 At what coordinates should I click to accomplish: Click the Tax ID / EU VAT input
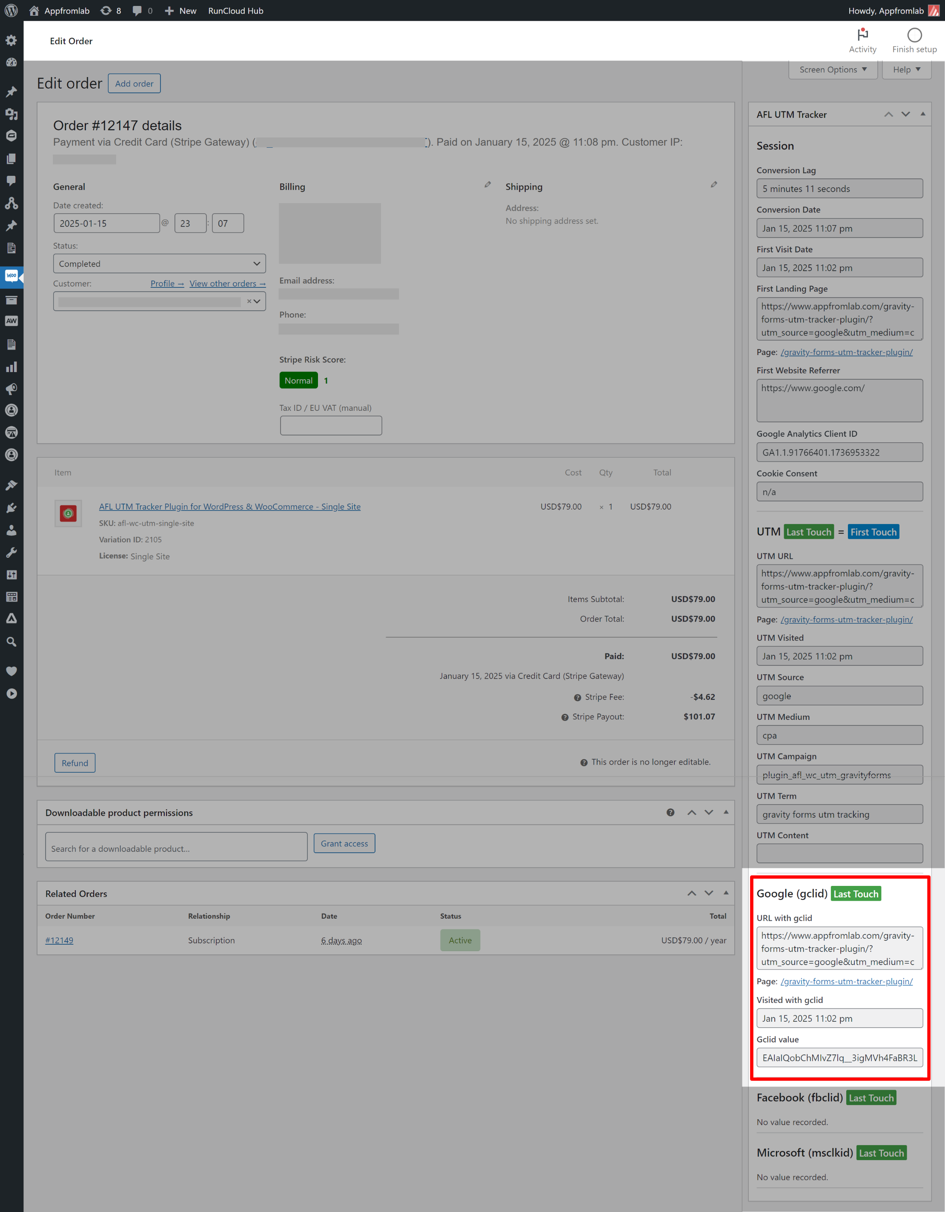331,426
